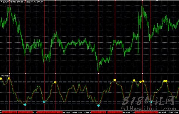Select the TrendWave indicator label
This screenshot has width=179, height=114.
pos(5,76)
